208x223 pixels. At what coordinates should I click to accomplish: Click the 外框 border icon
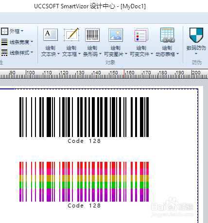pyautogui.click(x=4, y=31)
